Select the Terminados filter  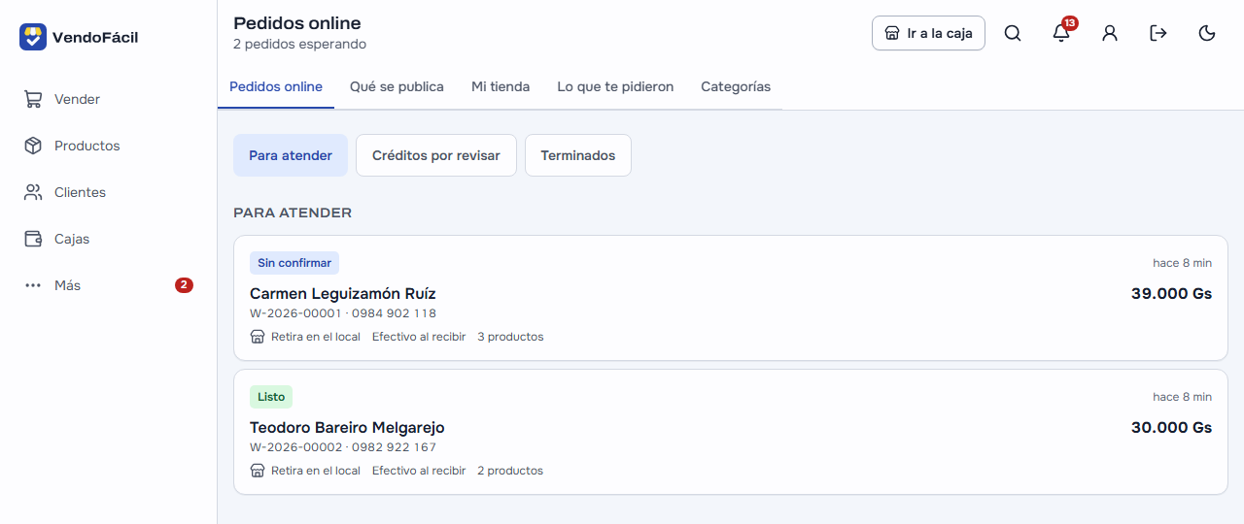(x=578, y=155)
